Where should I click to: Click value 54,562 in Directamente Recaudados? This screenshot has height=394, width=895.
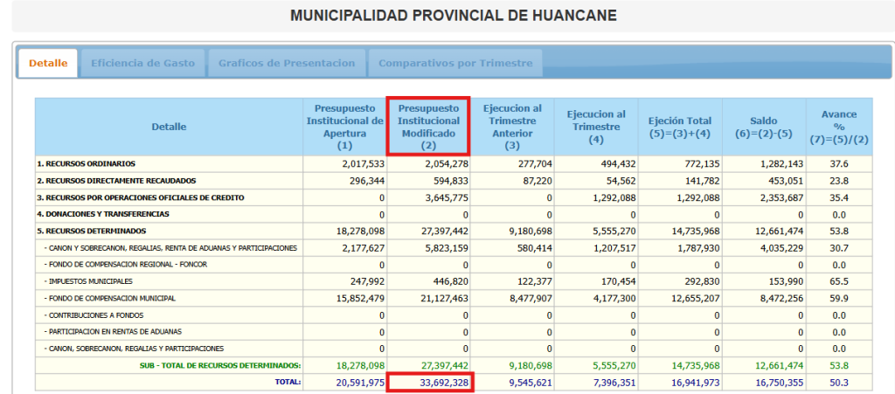pyautogui.click(x=621, y=182)
